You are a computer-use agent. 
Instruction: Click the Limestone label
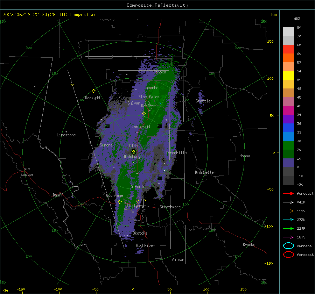(66, 135)
